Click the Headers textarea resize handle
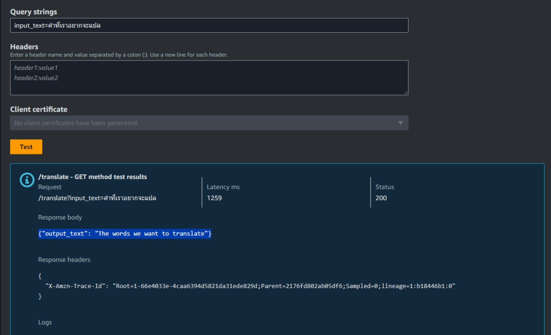This screenshot has height=335, width=551. click(406, 93)
